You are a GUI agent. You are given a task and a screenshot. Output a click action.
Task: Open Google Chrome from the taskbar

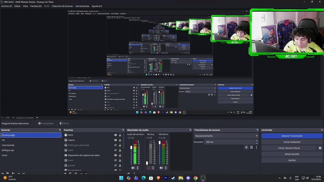pos(195,178)
